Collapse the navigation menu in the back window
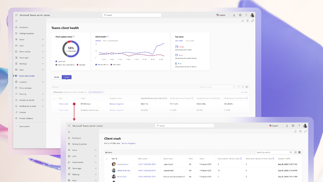The image size is (323, 182). tap(16, 21)
